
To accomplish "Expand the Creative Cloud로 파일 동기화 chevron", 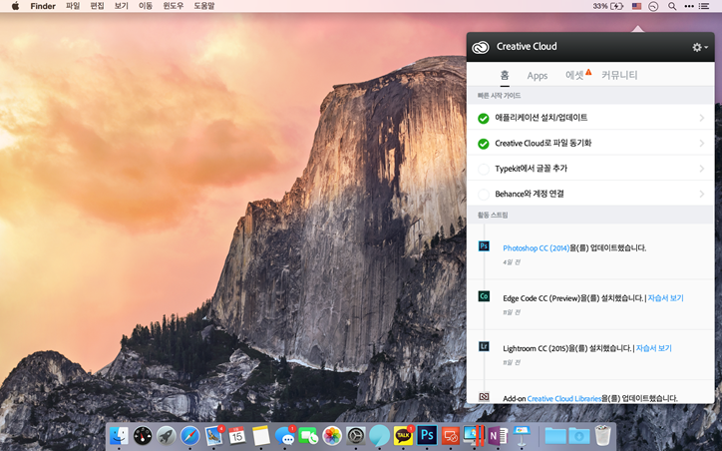I will 702,144.
